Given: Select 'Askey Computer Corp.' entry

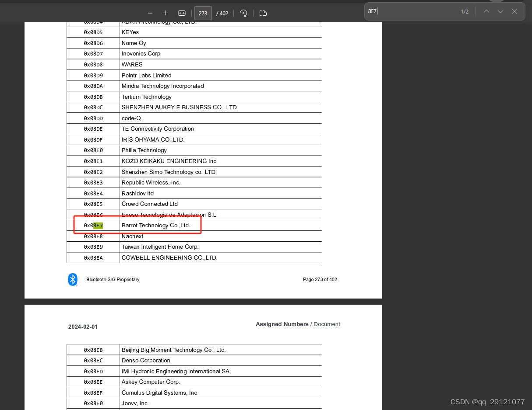Looking at the screenshot, I should [x=151, y=382].
